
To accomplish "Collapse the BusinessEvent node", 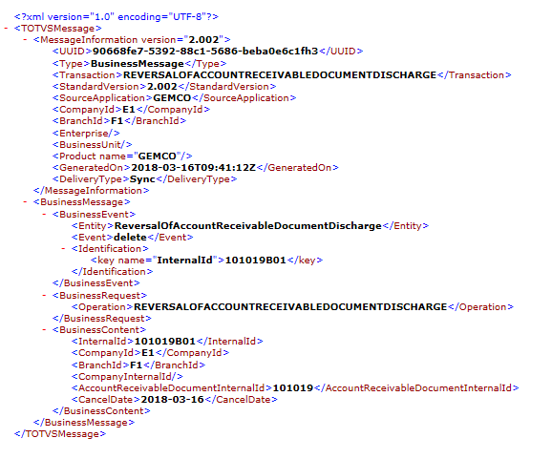I will tap(44, 214).
